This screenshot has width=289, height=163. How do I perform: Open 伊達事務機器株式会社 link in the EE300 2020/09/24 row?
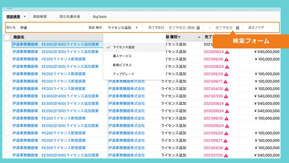(x=126, y=104)
